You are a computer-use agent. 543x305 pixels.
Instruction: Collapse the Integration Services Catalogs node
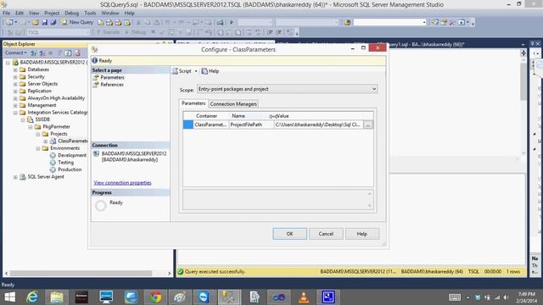(15, 113)
